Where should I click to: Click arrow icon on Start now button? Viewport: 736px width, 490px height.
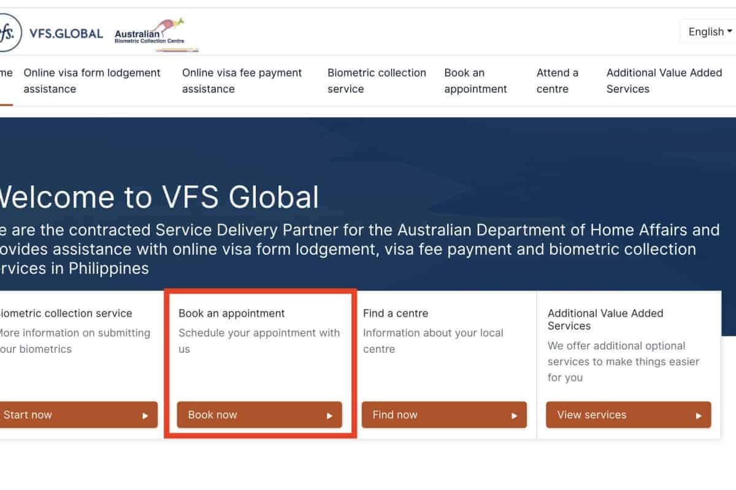tap(145, 415)
